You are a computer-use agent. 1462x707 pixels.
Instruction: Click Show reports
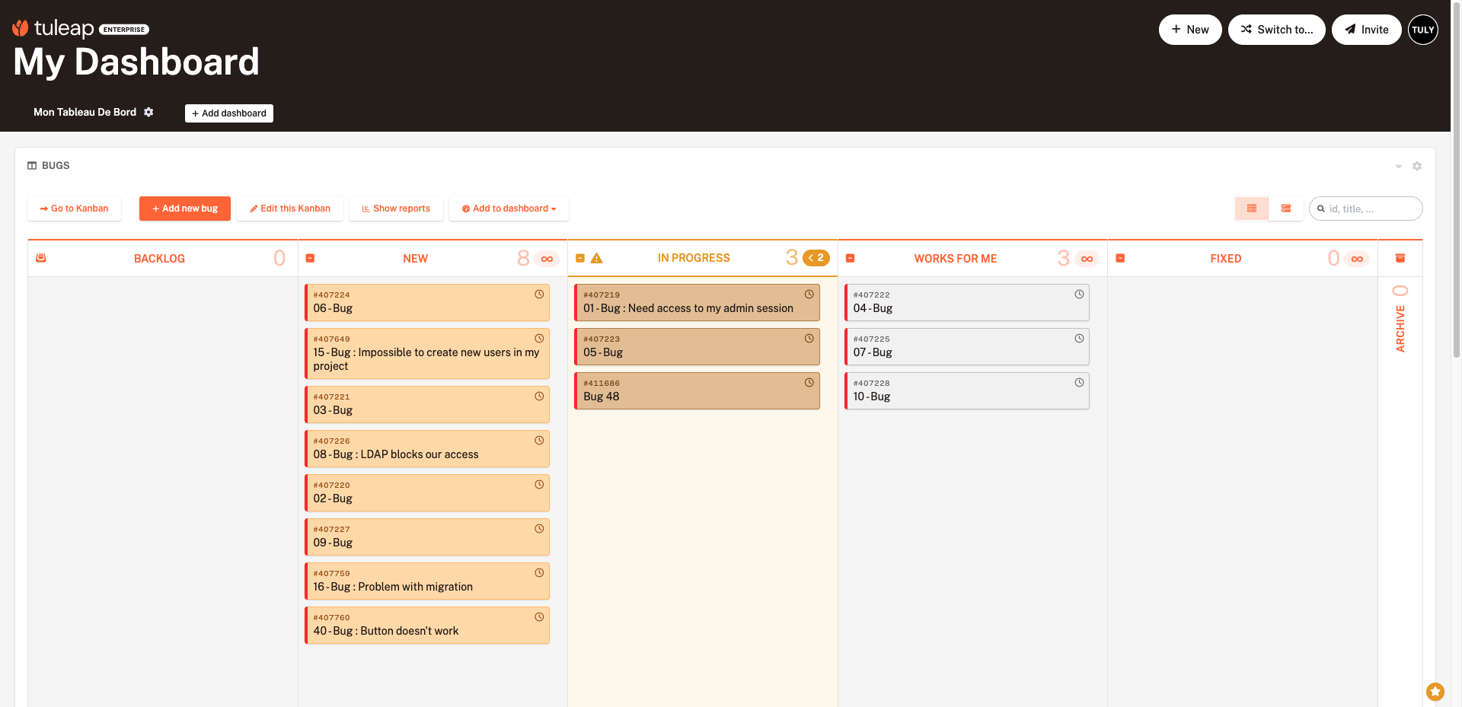(x=396, y=209)
